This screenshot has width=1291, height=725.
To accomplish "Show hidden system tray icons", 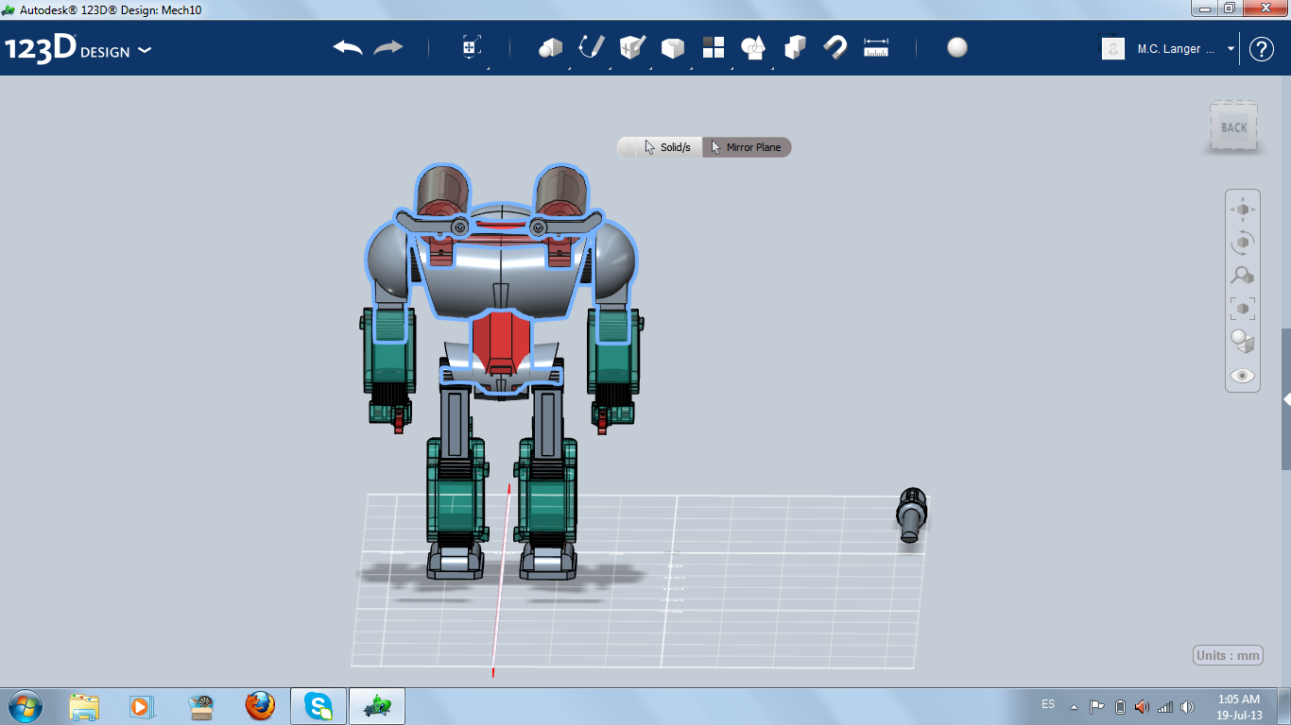I will coord(1074,706).
